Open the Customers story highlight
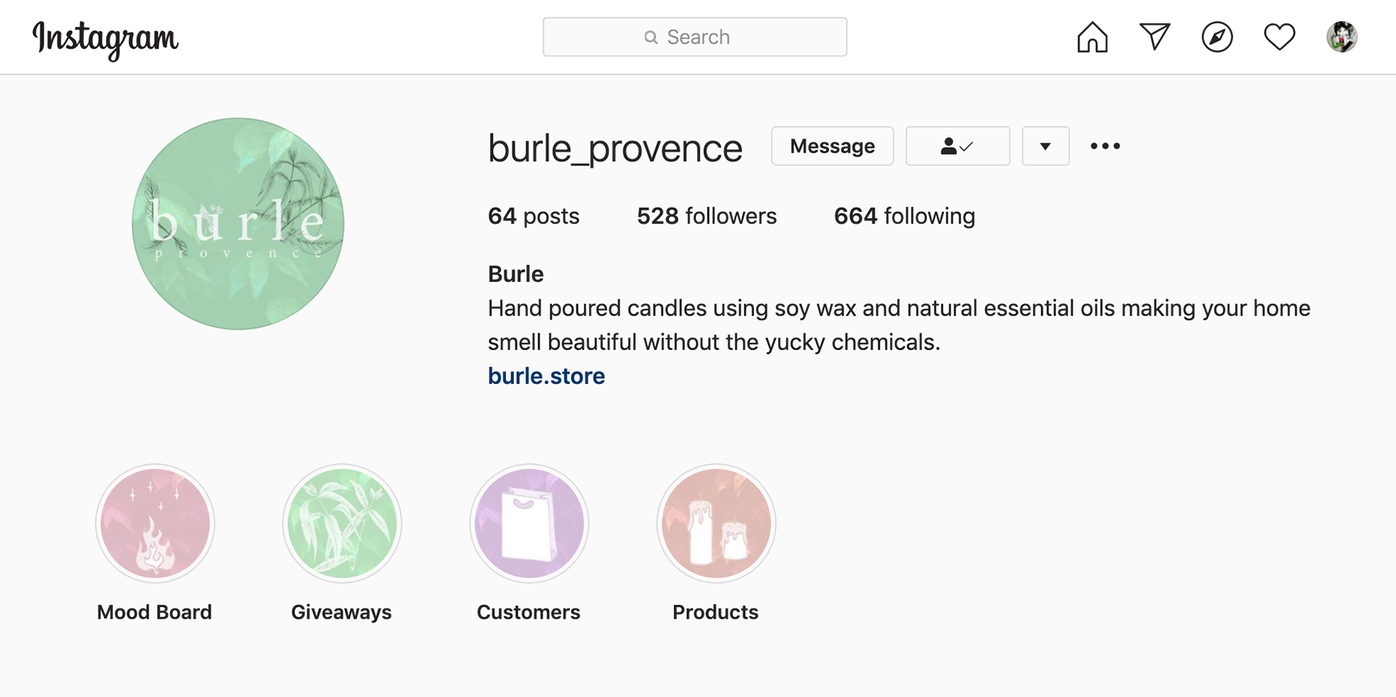 [x=529, y=523]
